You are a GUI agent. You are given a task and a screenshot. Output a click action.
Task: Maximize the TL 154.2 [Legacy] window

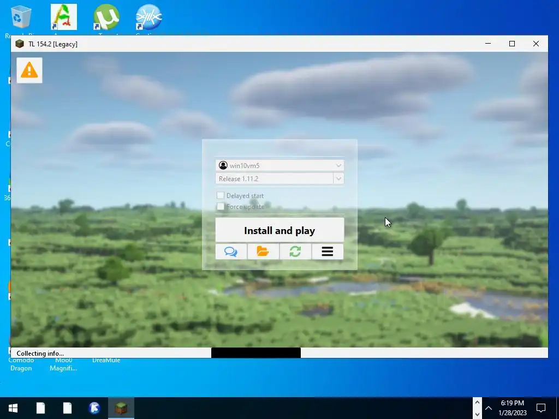click(512, 44)
